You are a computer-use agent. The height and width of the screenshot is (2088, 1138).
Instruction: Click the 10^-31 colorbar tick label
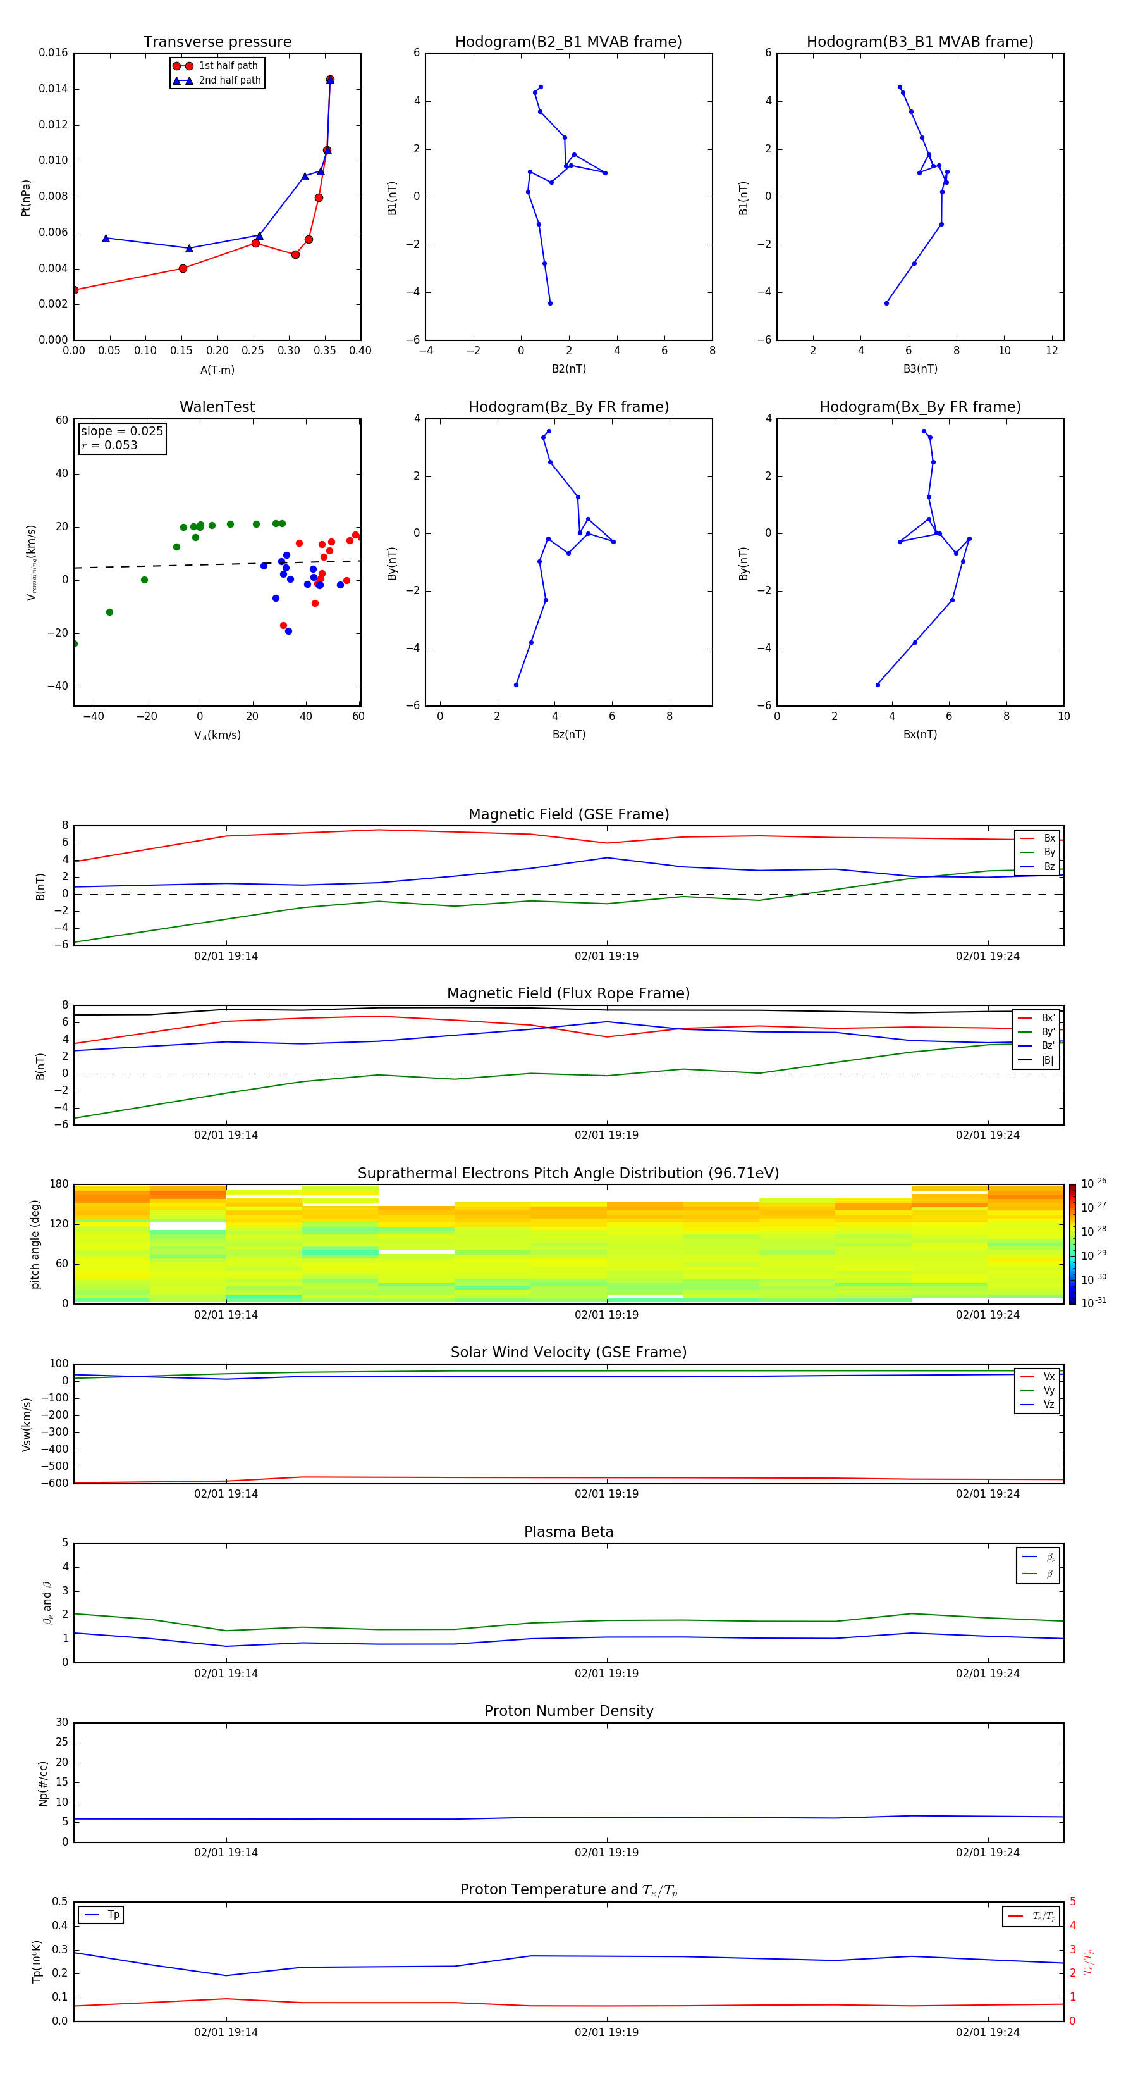point(1094,1303)
